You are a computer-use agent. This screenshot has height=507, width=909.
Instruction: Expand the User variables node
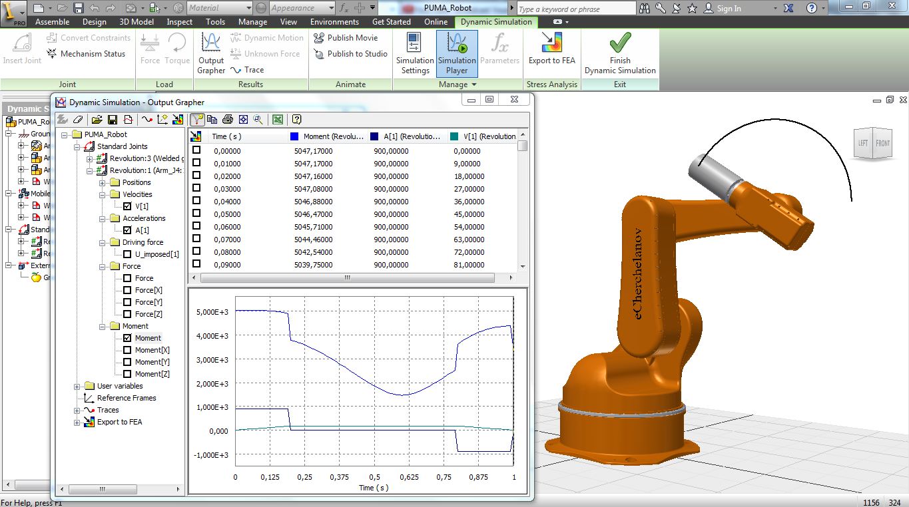tap(77, 386)
